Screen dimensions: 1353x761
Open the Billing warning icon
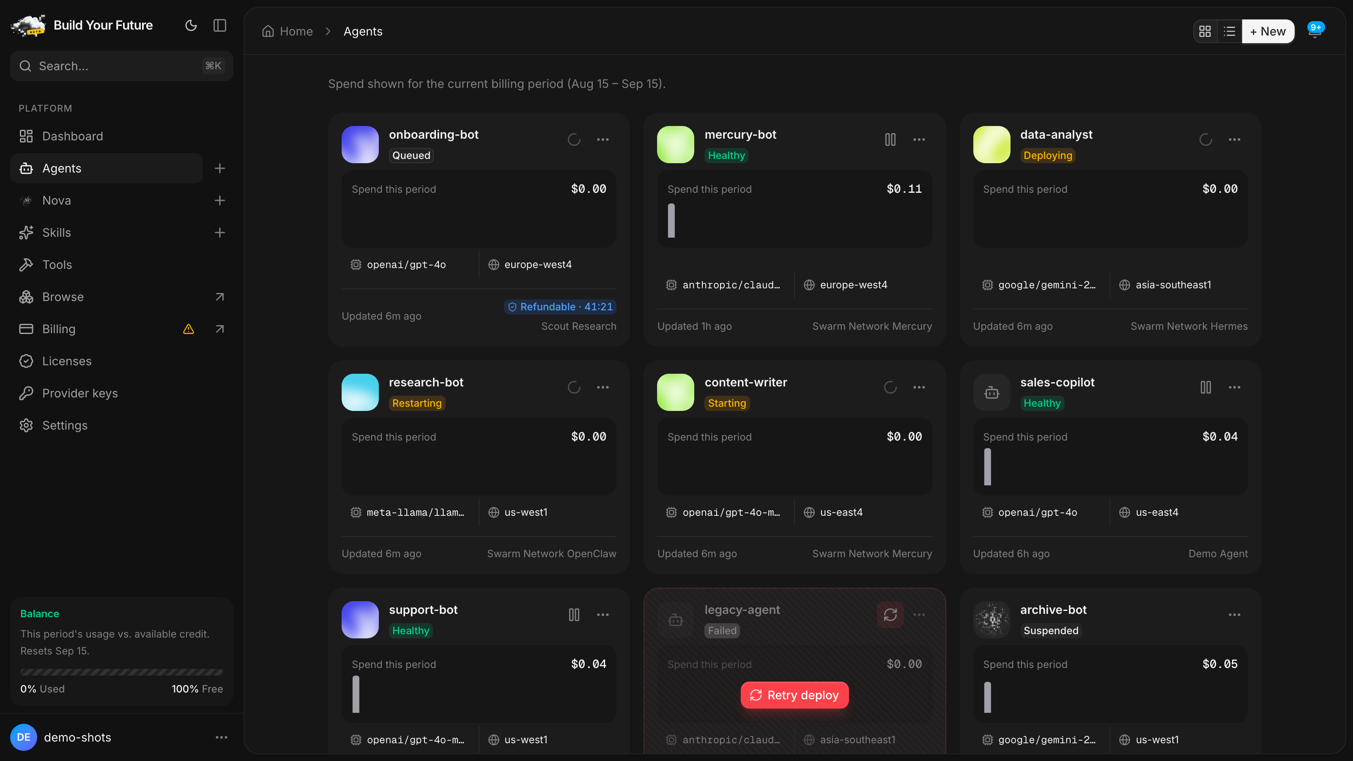pyautogui.click(x=189, y=329)
